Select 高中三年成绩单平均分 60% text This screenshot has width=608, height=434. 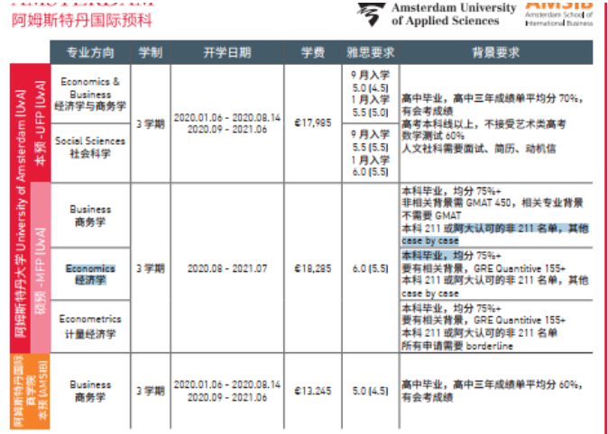pyautogui.click(x=515, y=384)
